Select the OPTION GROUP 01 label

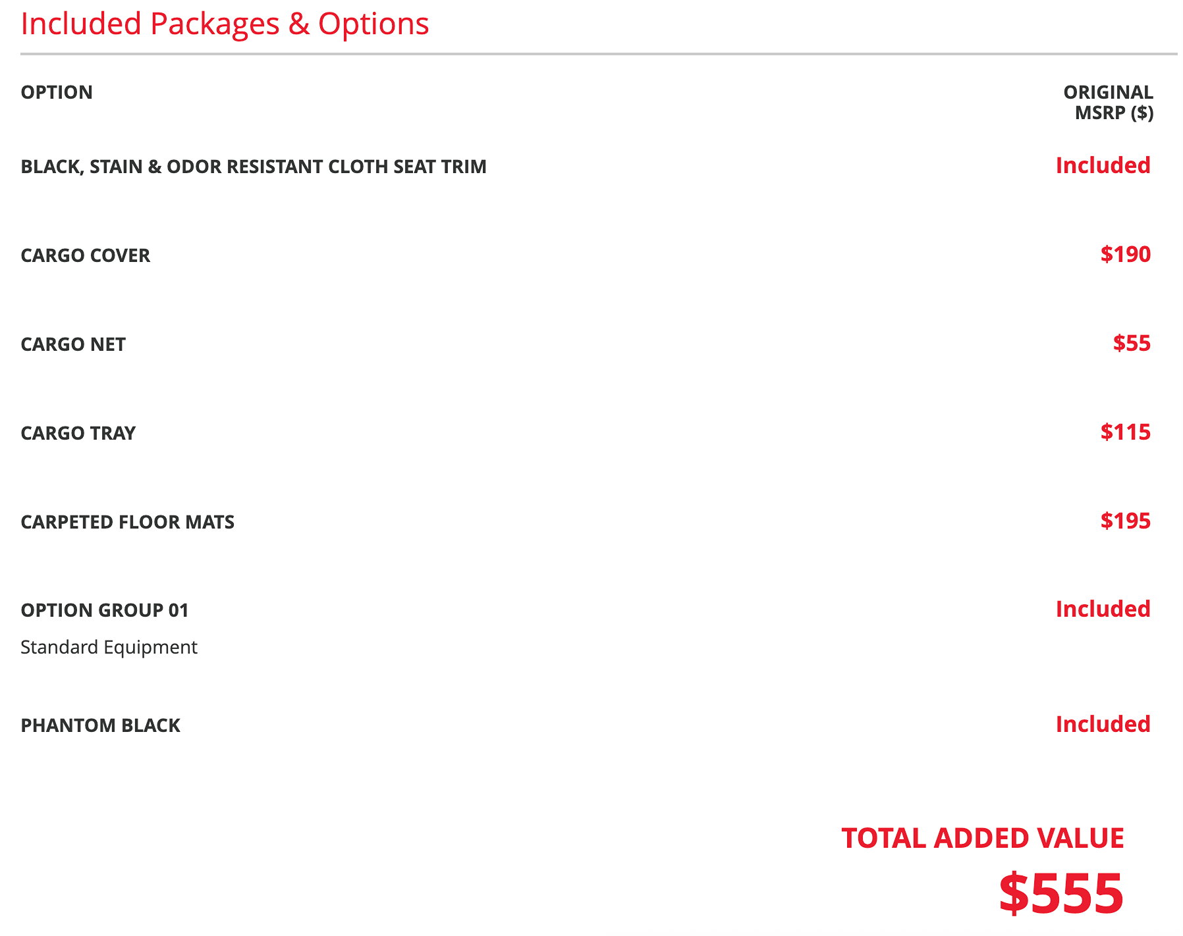tap(105, 610)
